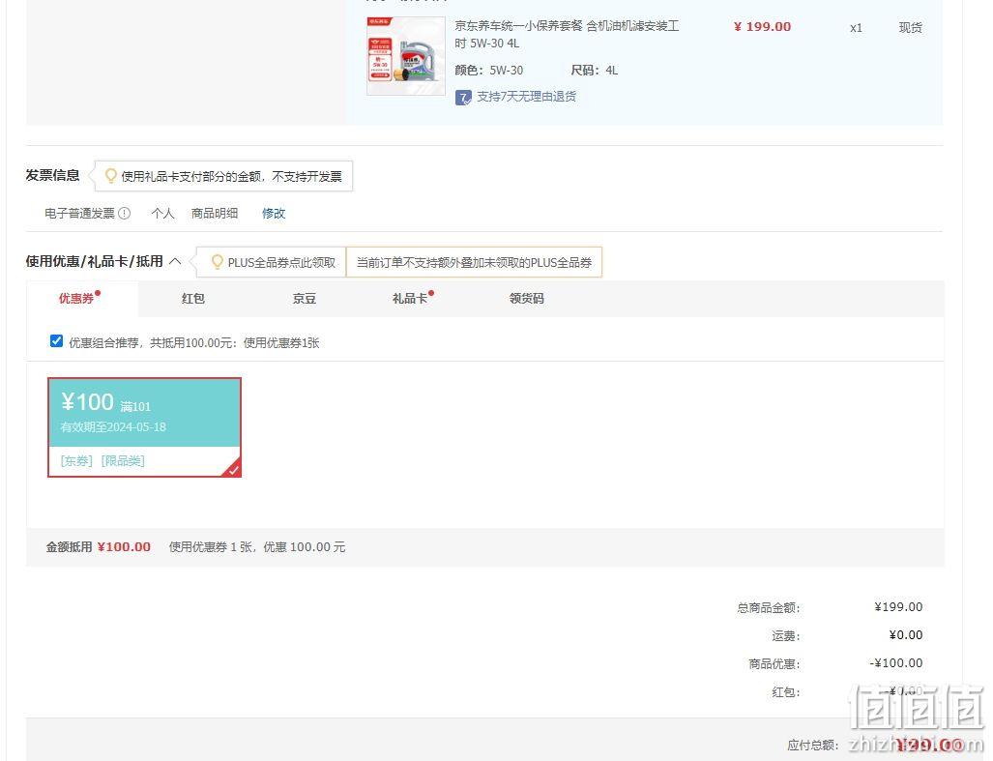Click the 尺码：4L attribute text
The height and width of the screenshot is (761, 993).
pyautogui.click(x=594, y=71)
